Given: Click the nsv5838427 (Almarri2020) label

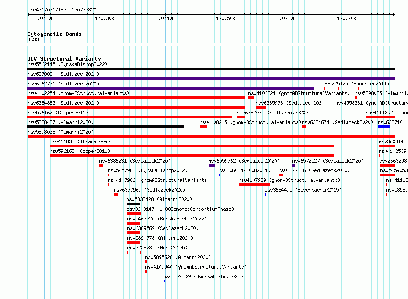Looking at the screenshot, I should 61,122.
